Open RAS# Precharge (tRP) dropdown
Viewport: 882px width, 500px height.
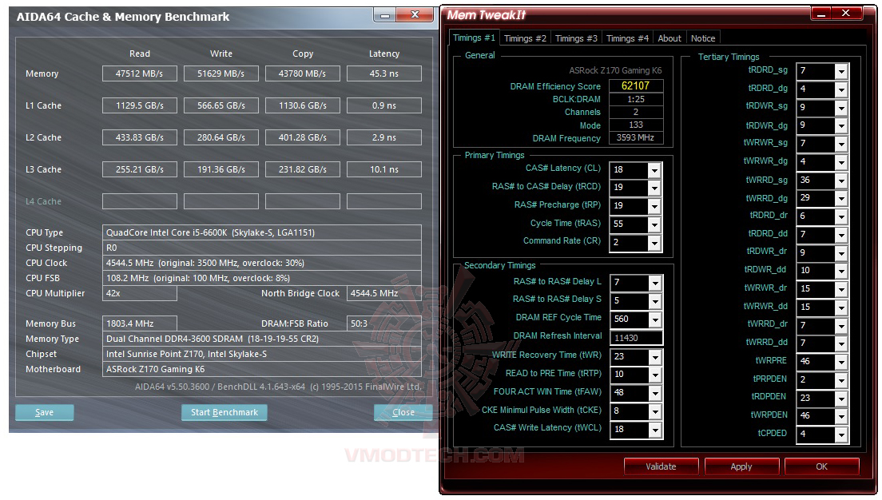click(654, 206)
